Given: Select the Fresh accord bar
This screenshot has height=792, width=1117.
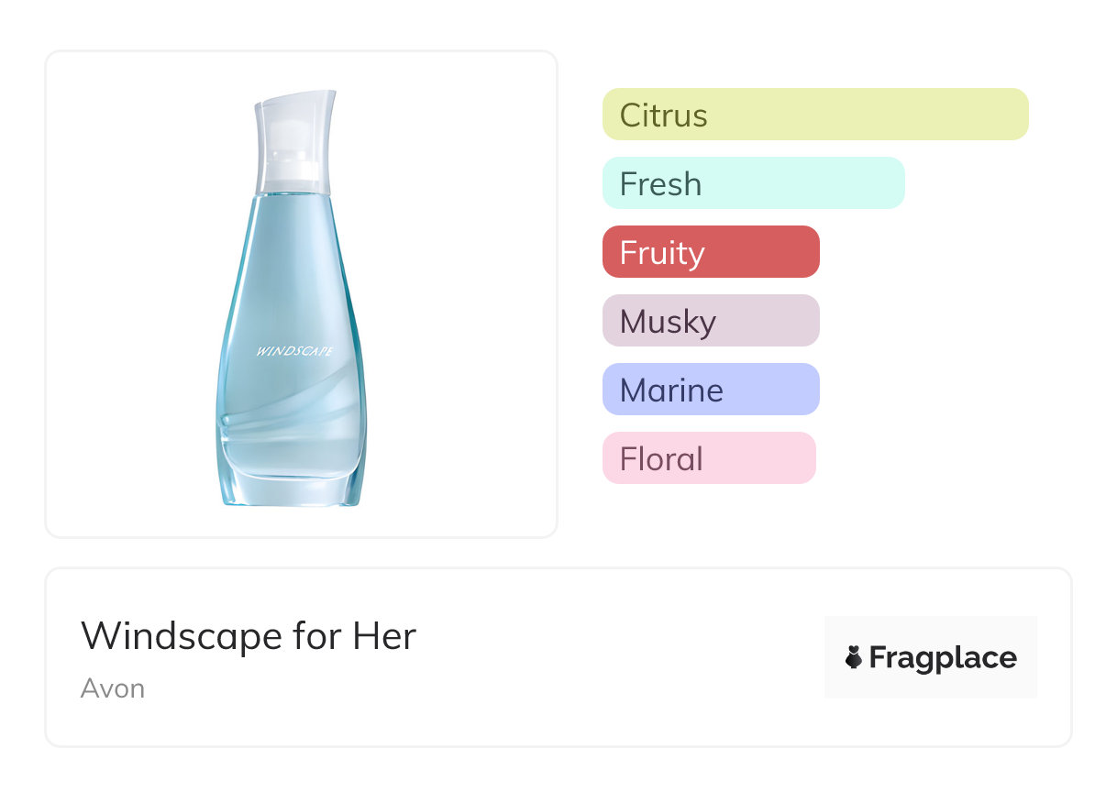Looking at the screenshot, I should (753, 183).
